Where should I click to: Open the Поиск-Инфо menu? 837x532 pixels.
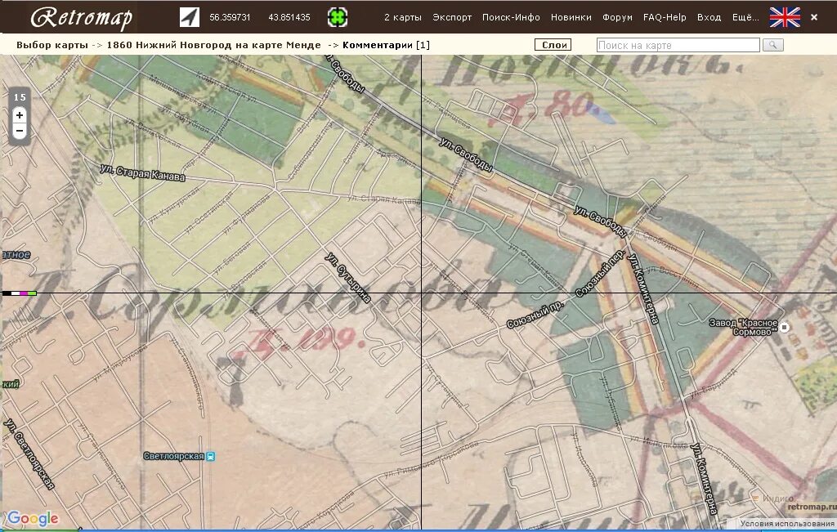[511, 17]
